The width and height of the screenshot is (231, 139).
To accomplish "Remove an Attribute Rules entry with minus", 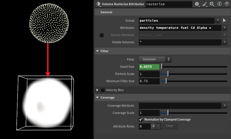I will (x=158, y=126).
